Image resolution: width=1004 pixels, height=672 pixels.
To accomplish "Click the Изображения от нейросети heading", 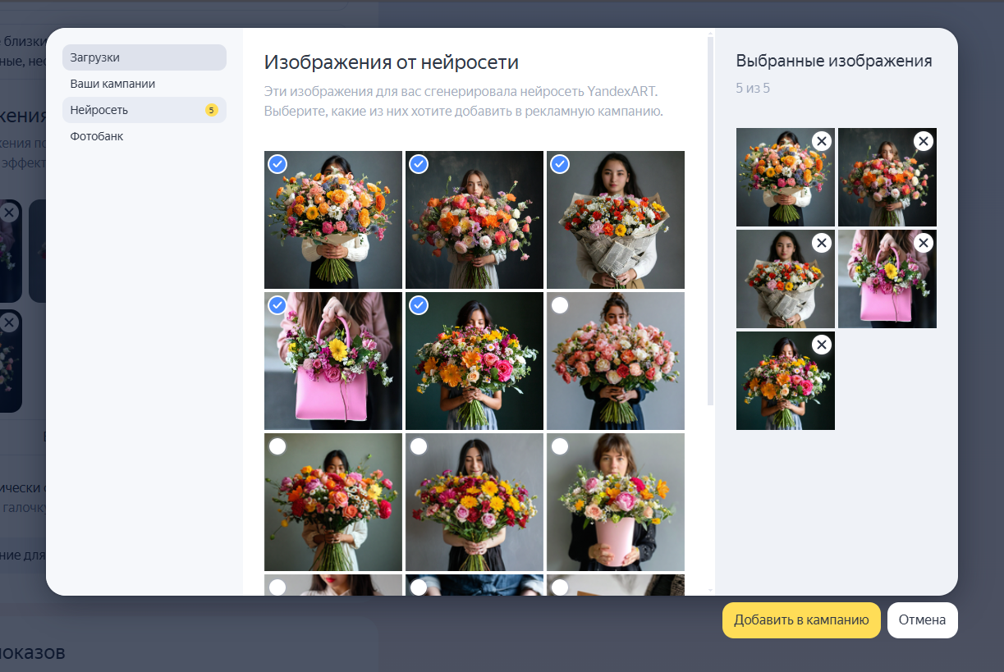I will [392, 62].
